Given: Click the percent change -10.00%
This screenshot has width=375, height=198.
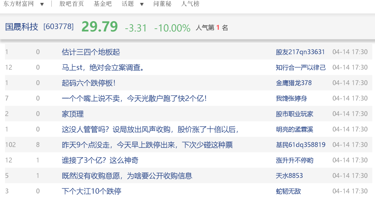Looking at the screenshot, I should pos(172,28).
